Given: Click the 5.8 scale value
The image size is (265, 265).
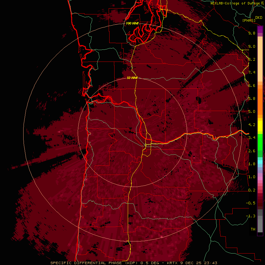Looking at the screenshot, I should tap(252, 99).
